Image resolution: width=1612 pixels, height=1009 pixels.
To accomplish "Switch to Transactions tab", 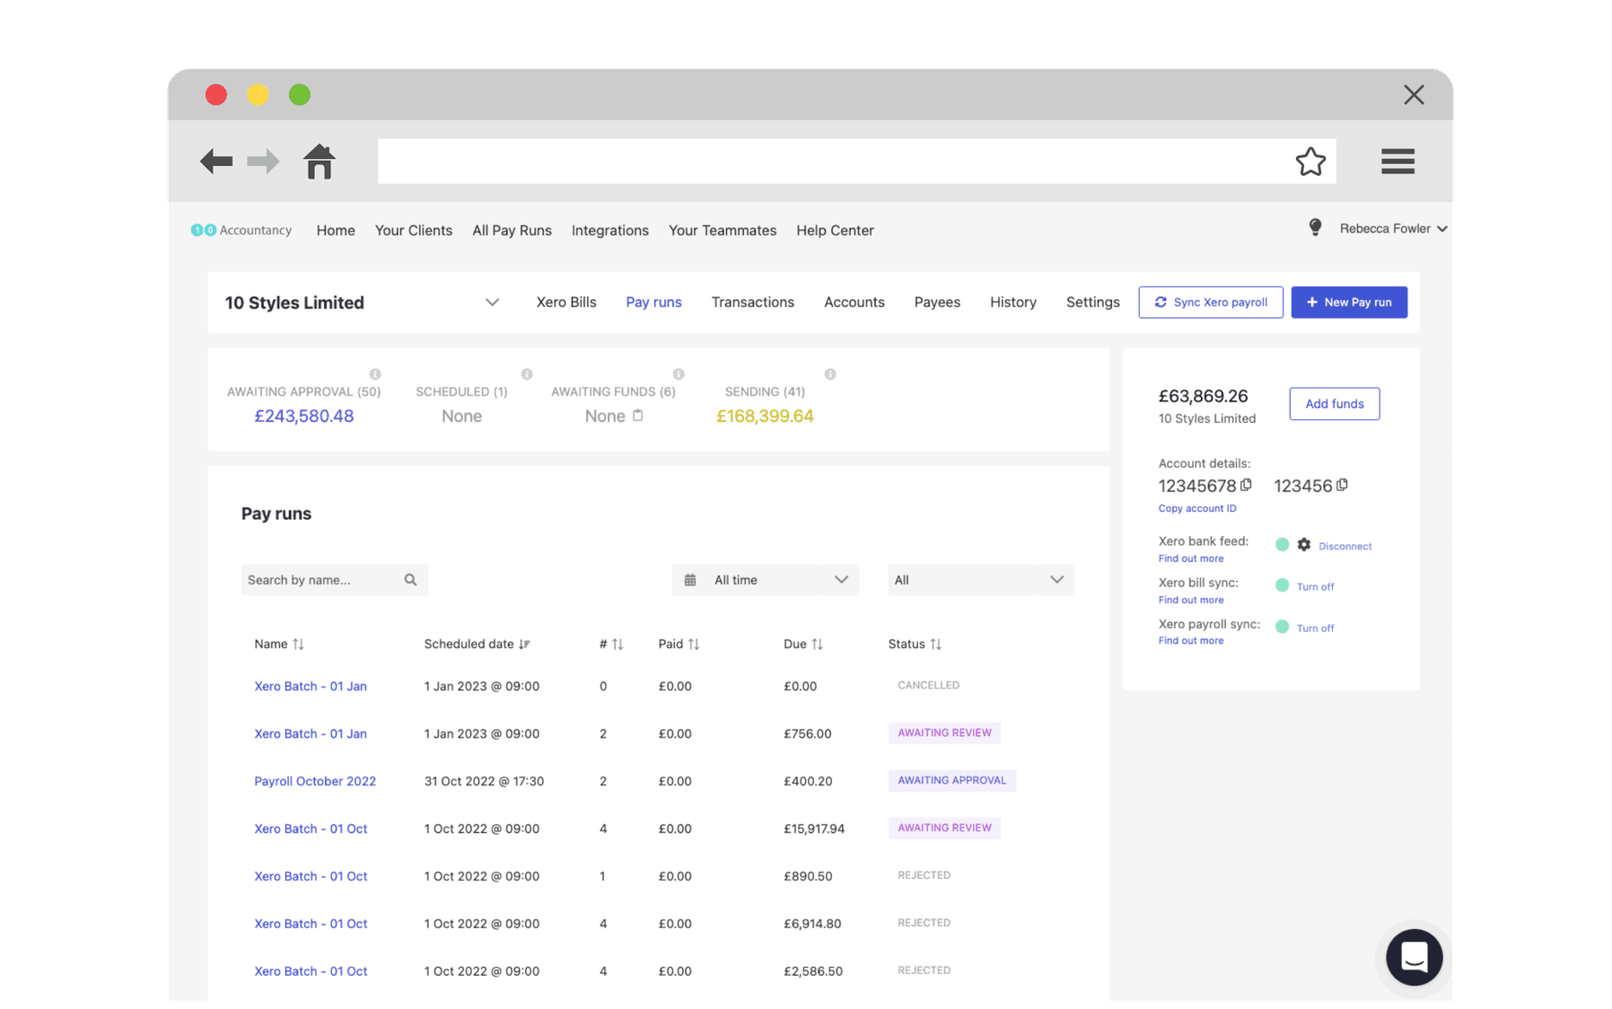I will [753, 303].
